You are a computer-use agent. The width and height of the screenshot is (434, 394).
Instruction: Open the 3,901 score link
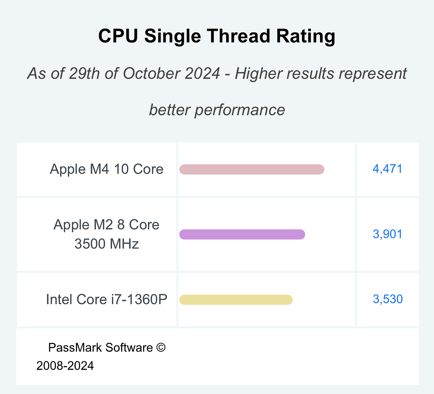387,234
